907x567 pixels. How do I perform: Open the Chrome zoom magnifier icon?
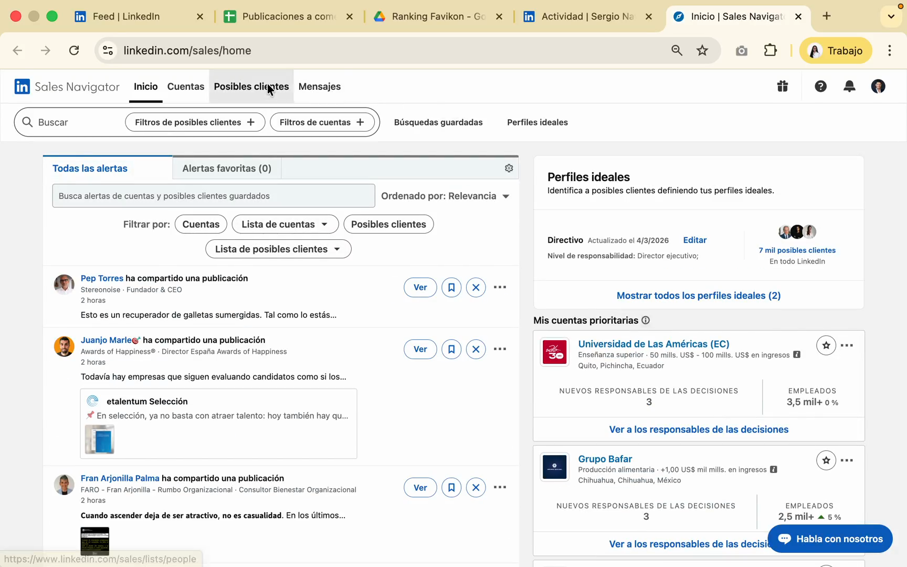pos(677,50)
